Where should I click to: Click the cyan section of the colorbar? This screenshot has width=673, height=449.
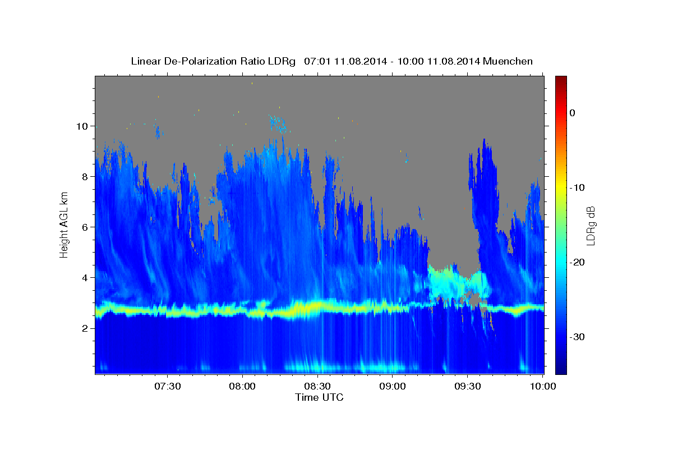[x=561, y=262]
